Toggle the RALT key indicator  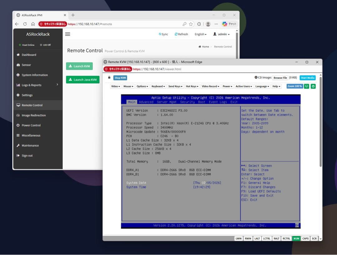click(276, 238)
